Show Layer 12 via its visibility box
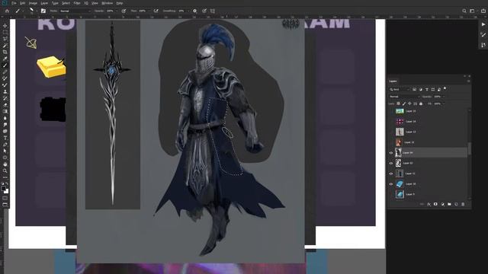488x274 pixels. tap(391, 142)
